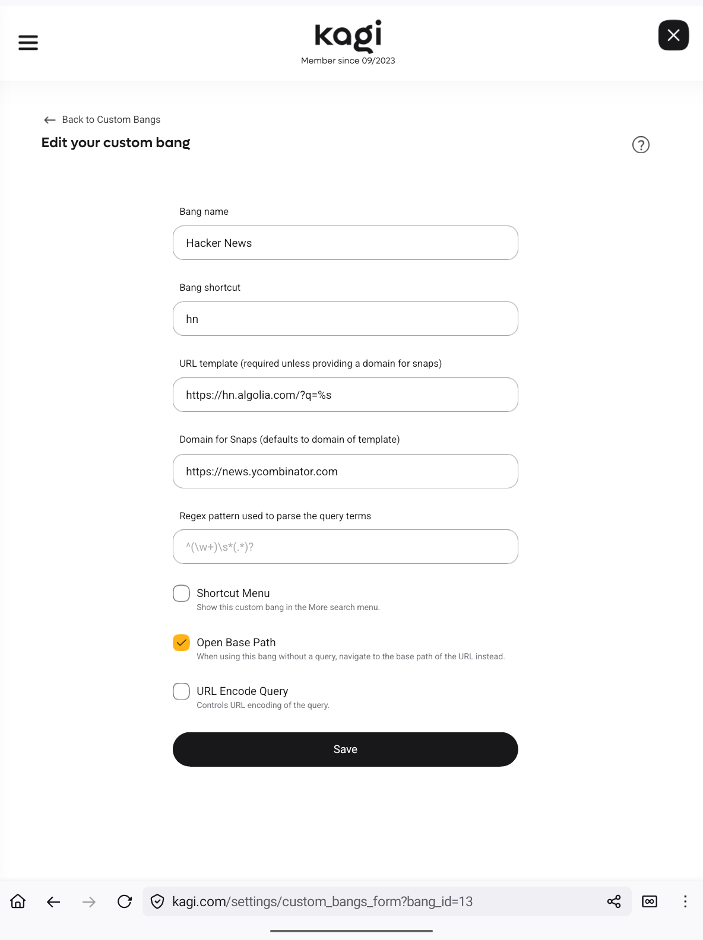This screenshot has width=703, height=940.
Task: Go back using the browser back arrow
Action: click(x=53, y=901)
